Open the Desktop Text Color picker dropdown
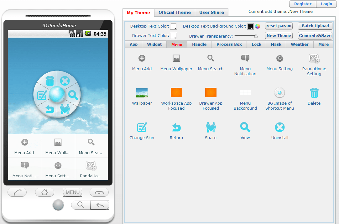 [x=174, y=26]
